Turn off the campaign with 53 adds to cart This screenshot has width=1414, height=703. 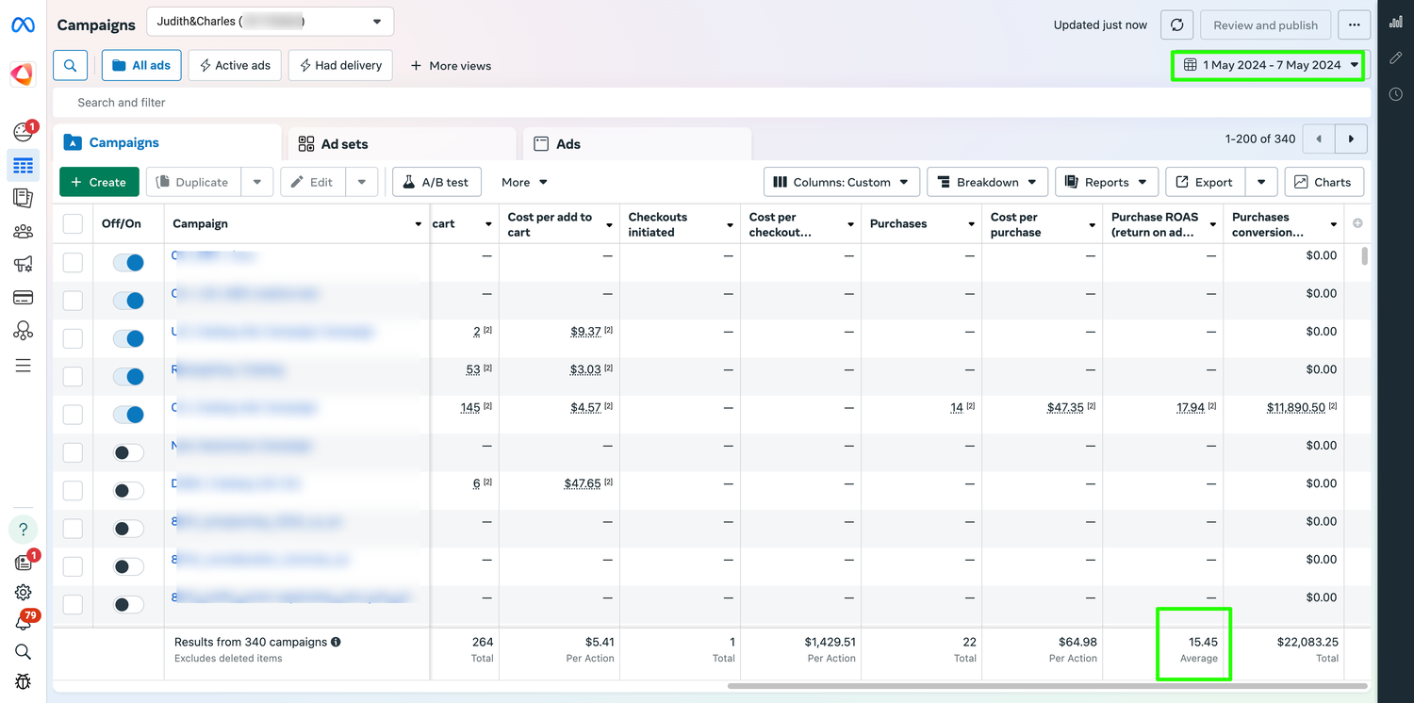128,377
